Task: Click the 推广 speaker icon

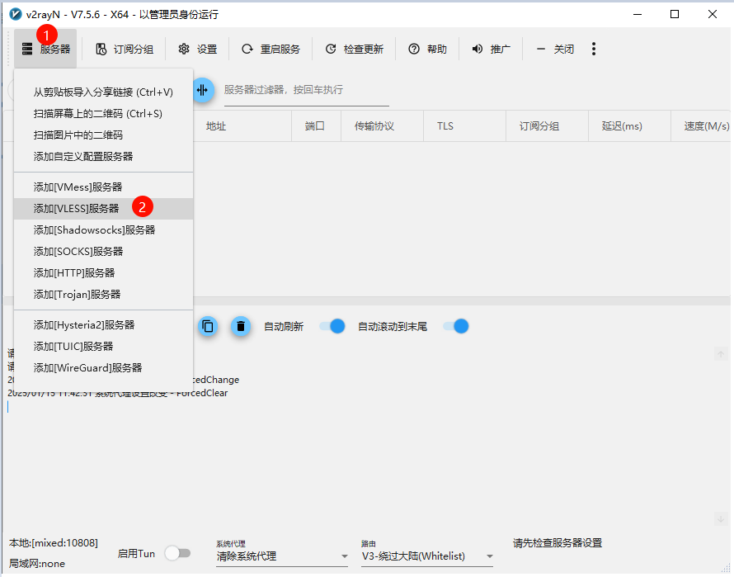Action: (477, 50)
